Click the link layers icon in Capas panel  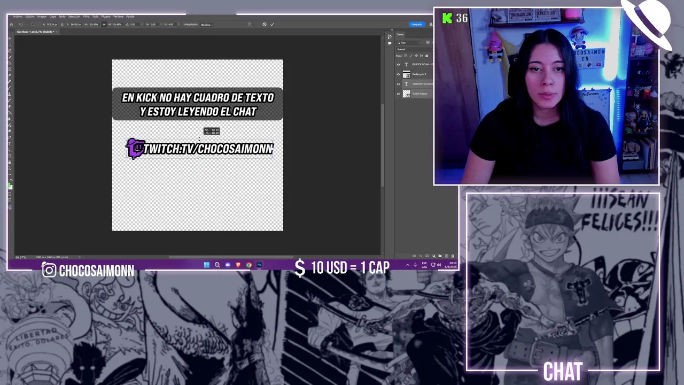[x=414, y=256]
